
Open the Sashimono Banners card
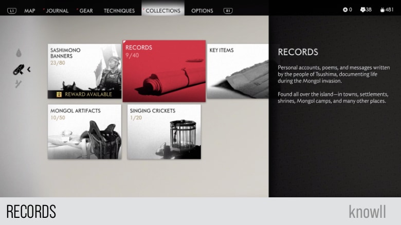[x=84, y=71]
